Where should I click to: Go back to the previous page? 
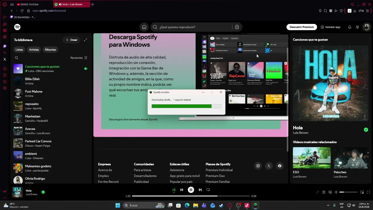pos(12,11)
